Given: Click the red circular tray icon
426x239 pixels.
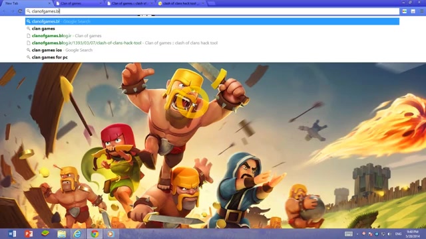Looking at the screenshot, I should click(x=364, y=234).
